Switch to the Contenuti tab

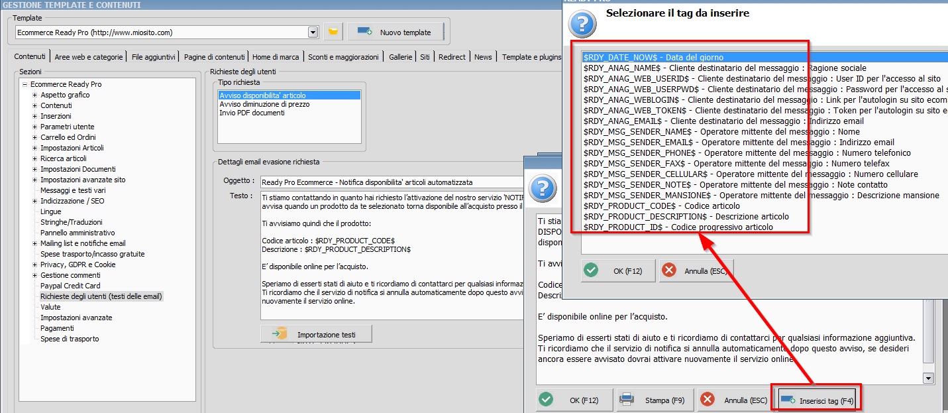click(x=30, y=57)
